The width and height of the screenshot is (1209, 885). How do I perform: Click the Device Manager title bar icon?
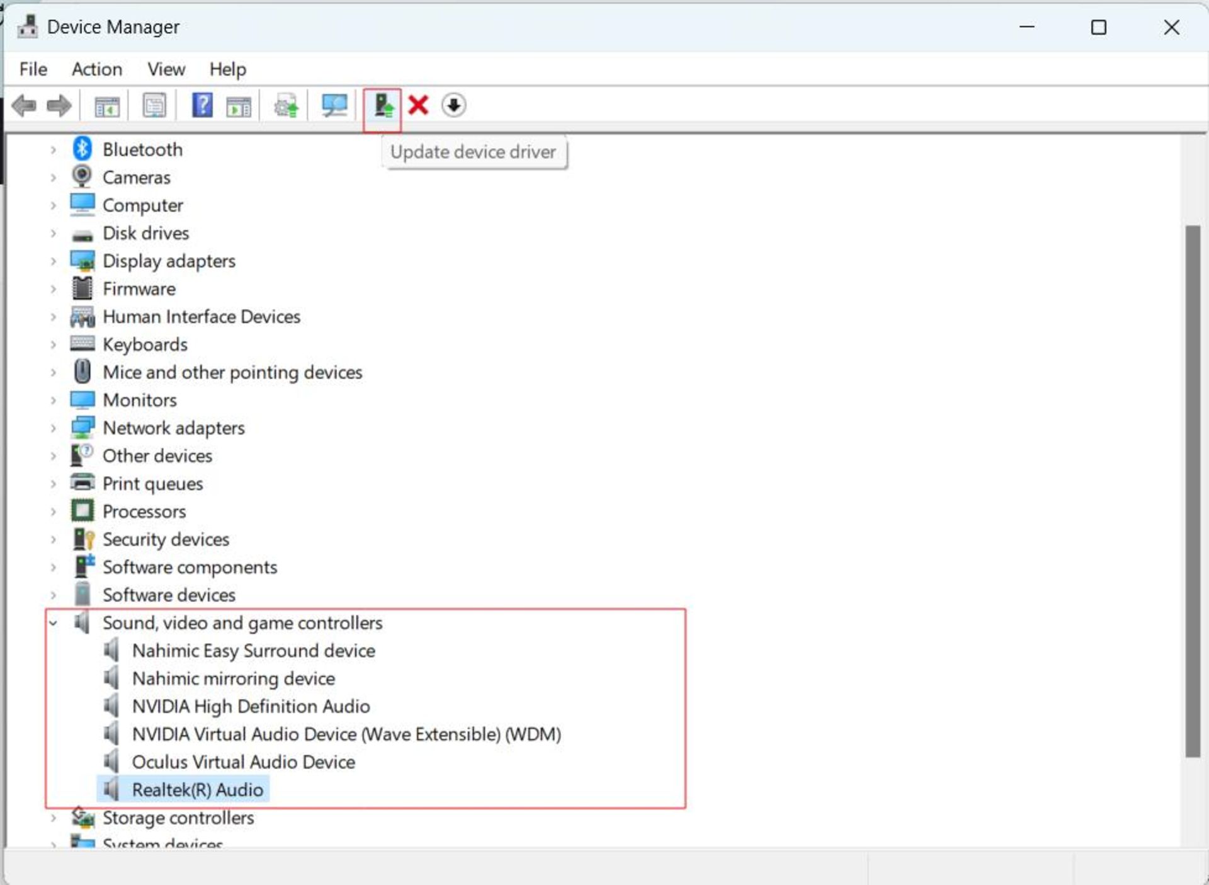pos(27,26)
